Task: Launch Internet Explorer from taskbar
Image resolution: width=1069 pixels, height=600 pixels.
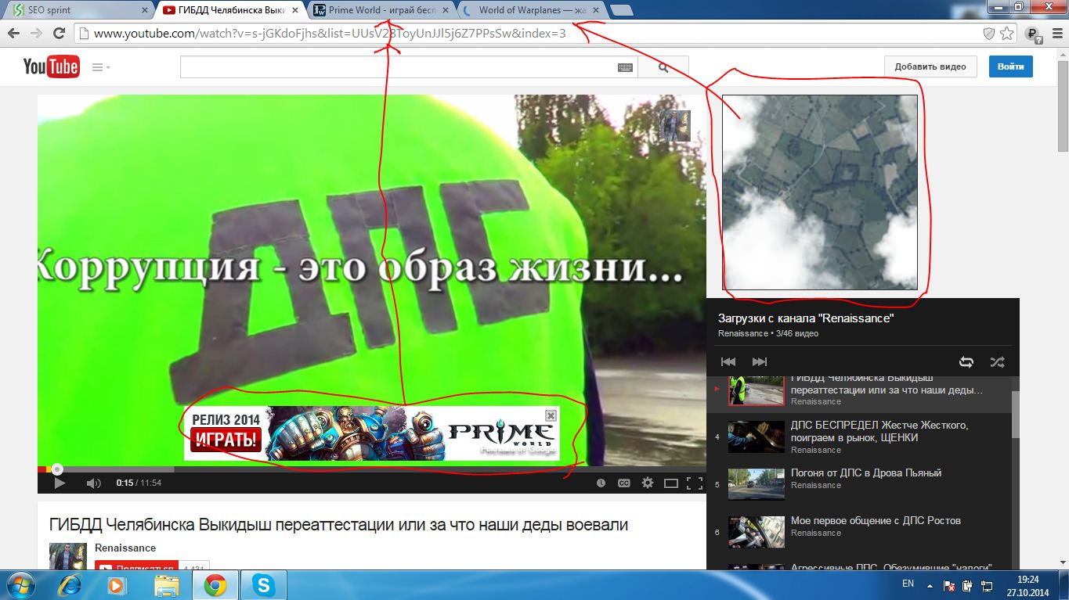Action: point(71,585)
